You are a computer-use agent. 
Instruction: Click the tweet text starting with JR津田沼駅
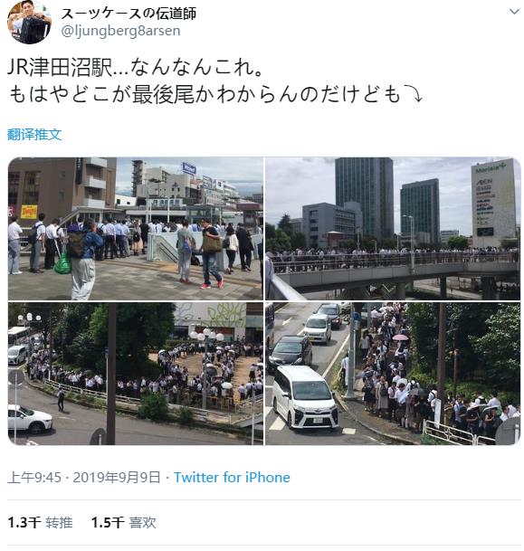pos(136,68)
